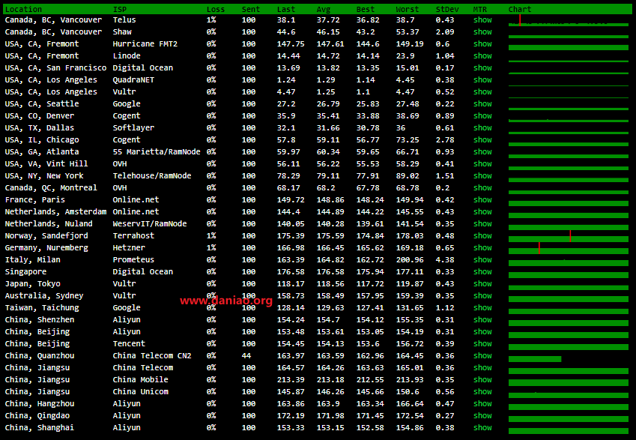This screenshot has height=440, width=636.
Task: Select 'China Telecom CN2' ISP cell
Action: (x=152, y=355)
